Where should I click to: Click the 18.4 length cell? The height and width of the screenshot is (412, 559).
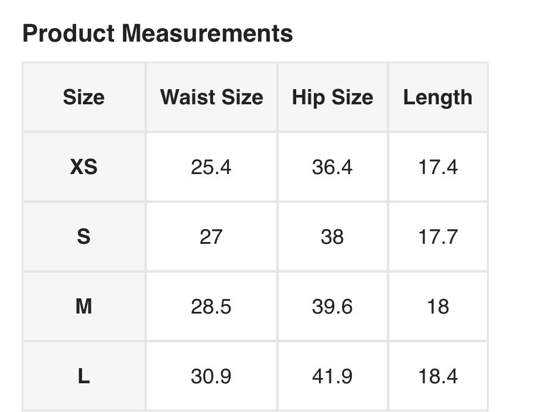click(x=438, y=376)
